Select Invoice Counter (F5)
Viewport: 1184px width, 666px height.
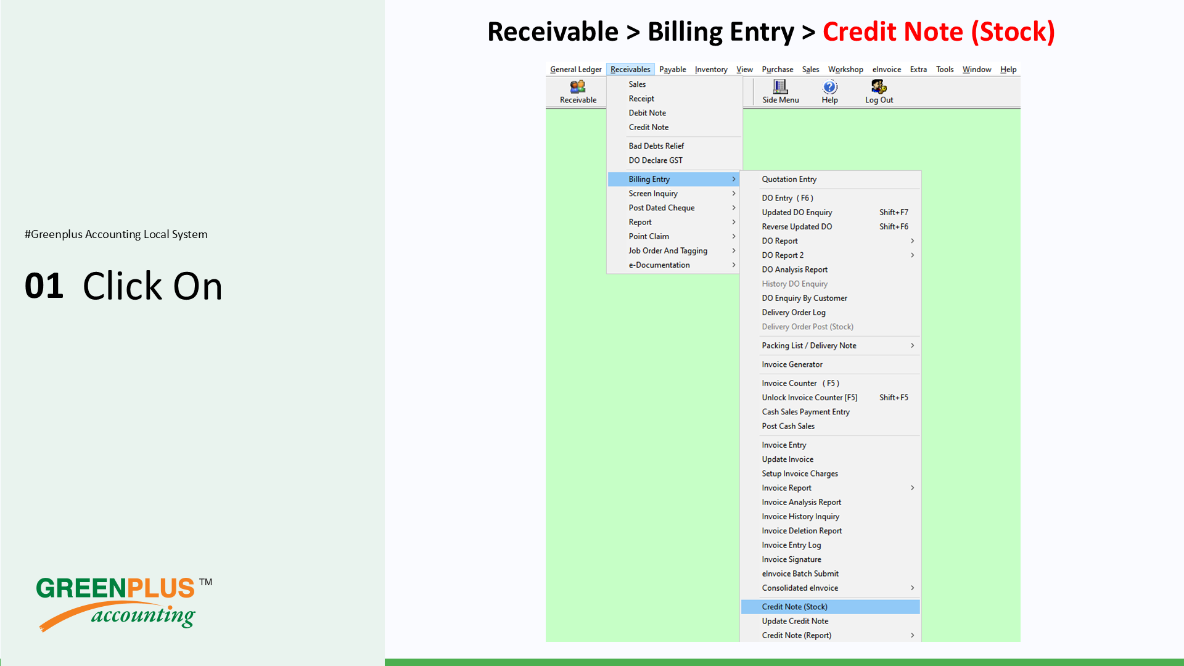click(831, 384)
